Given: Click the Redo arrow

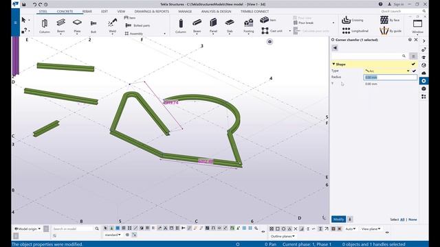Looking at the screenshot, I should [x=40, y=4].
